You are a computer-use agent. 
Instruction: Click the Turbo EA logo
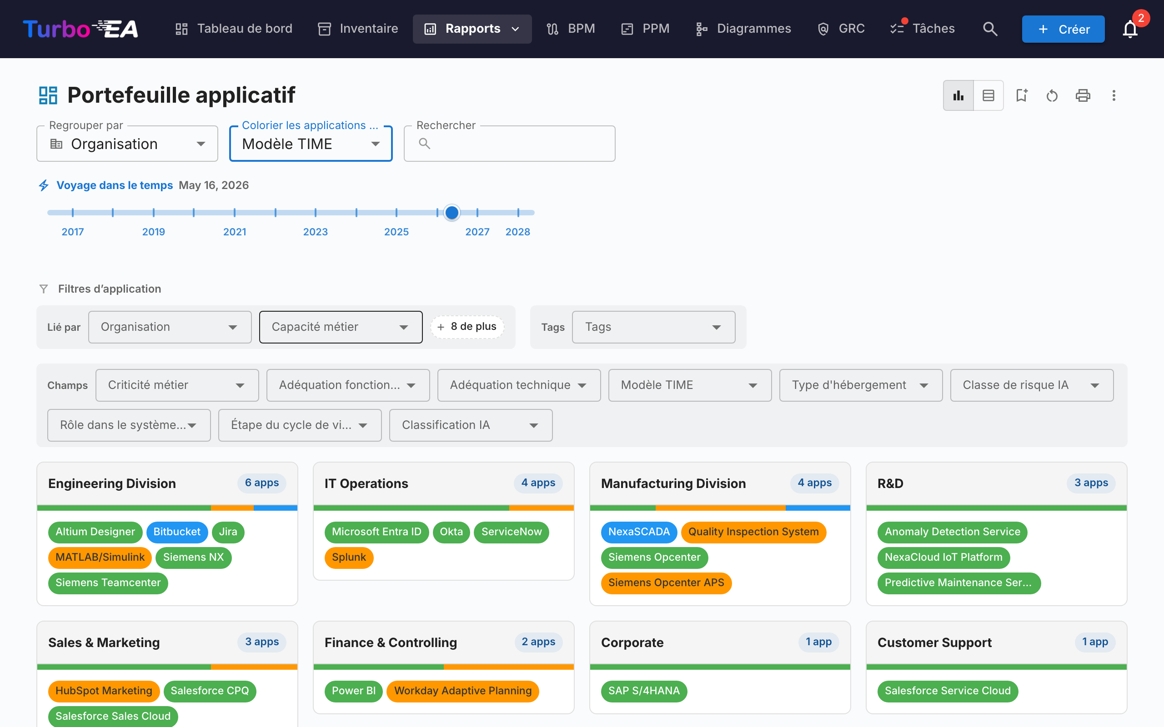tap(80, 29)
